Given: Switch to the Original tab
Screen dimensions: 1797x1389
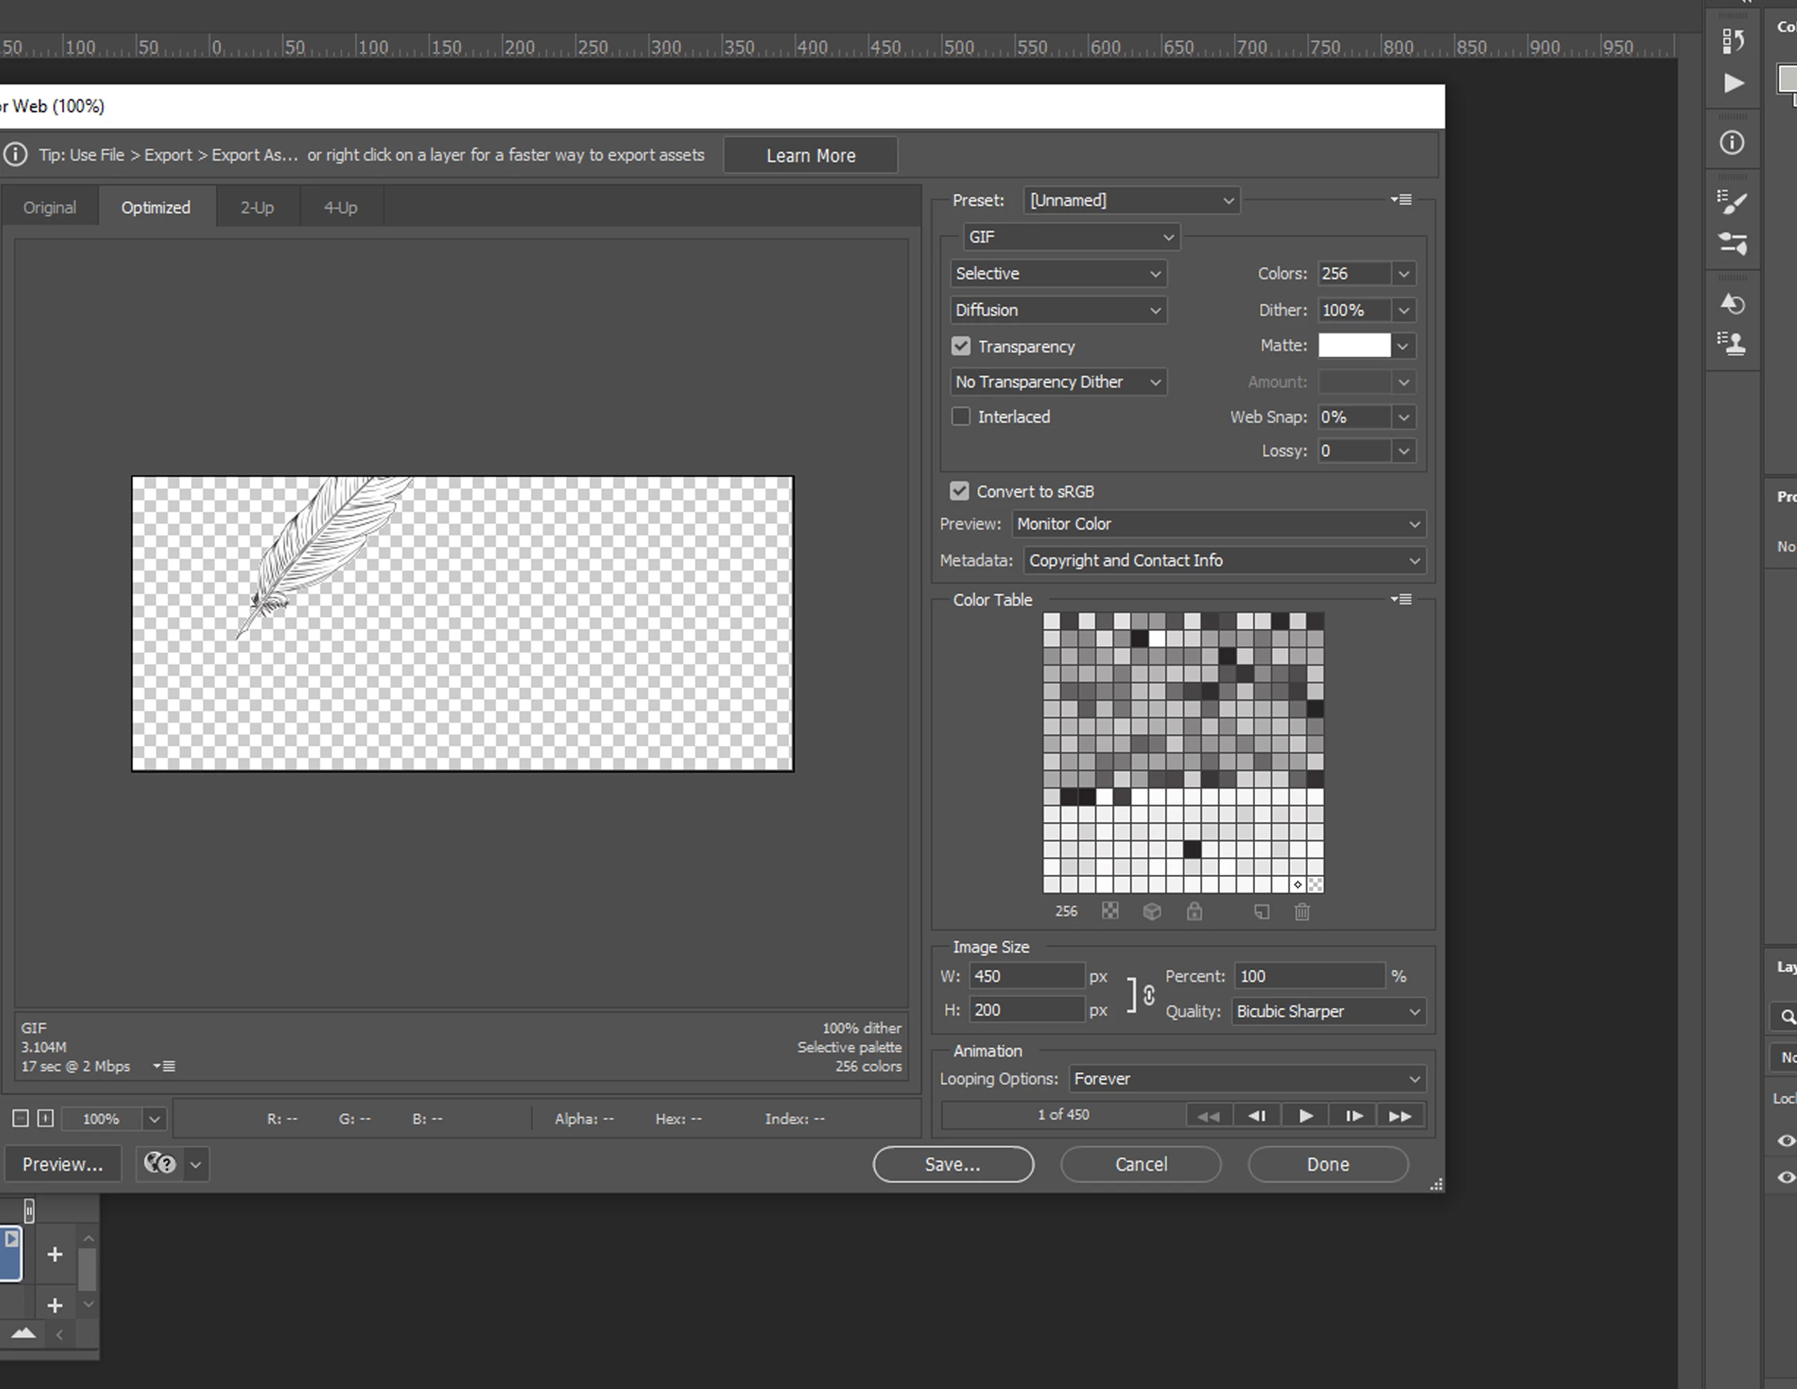Looking at the screenshot, I should point(49,208).
